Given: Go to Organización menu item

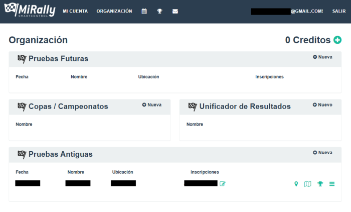Looking at the screenshot, I should click(114, 11).
